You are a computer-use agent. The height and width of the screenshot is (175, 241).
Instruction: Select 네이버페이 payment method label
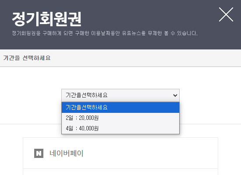point(67,153)
